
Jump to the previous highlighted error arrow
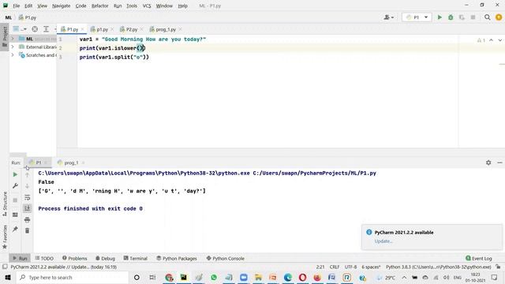491,40
